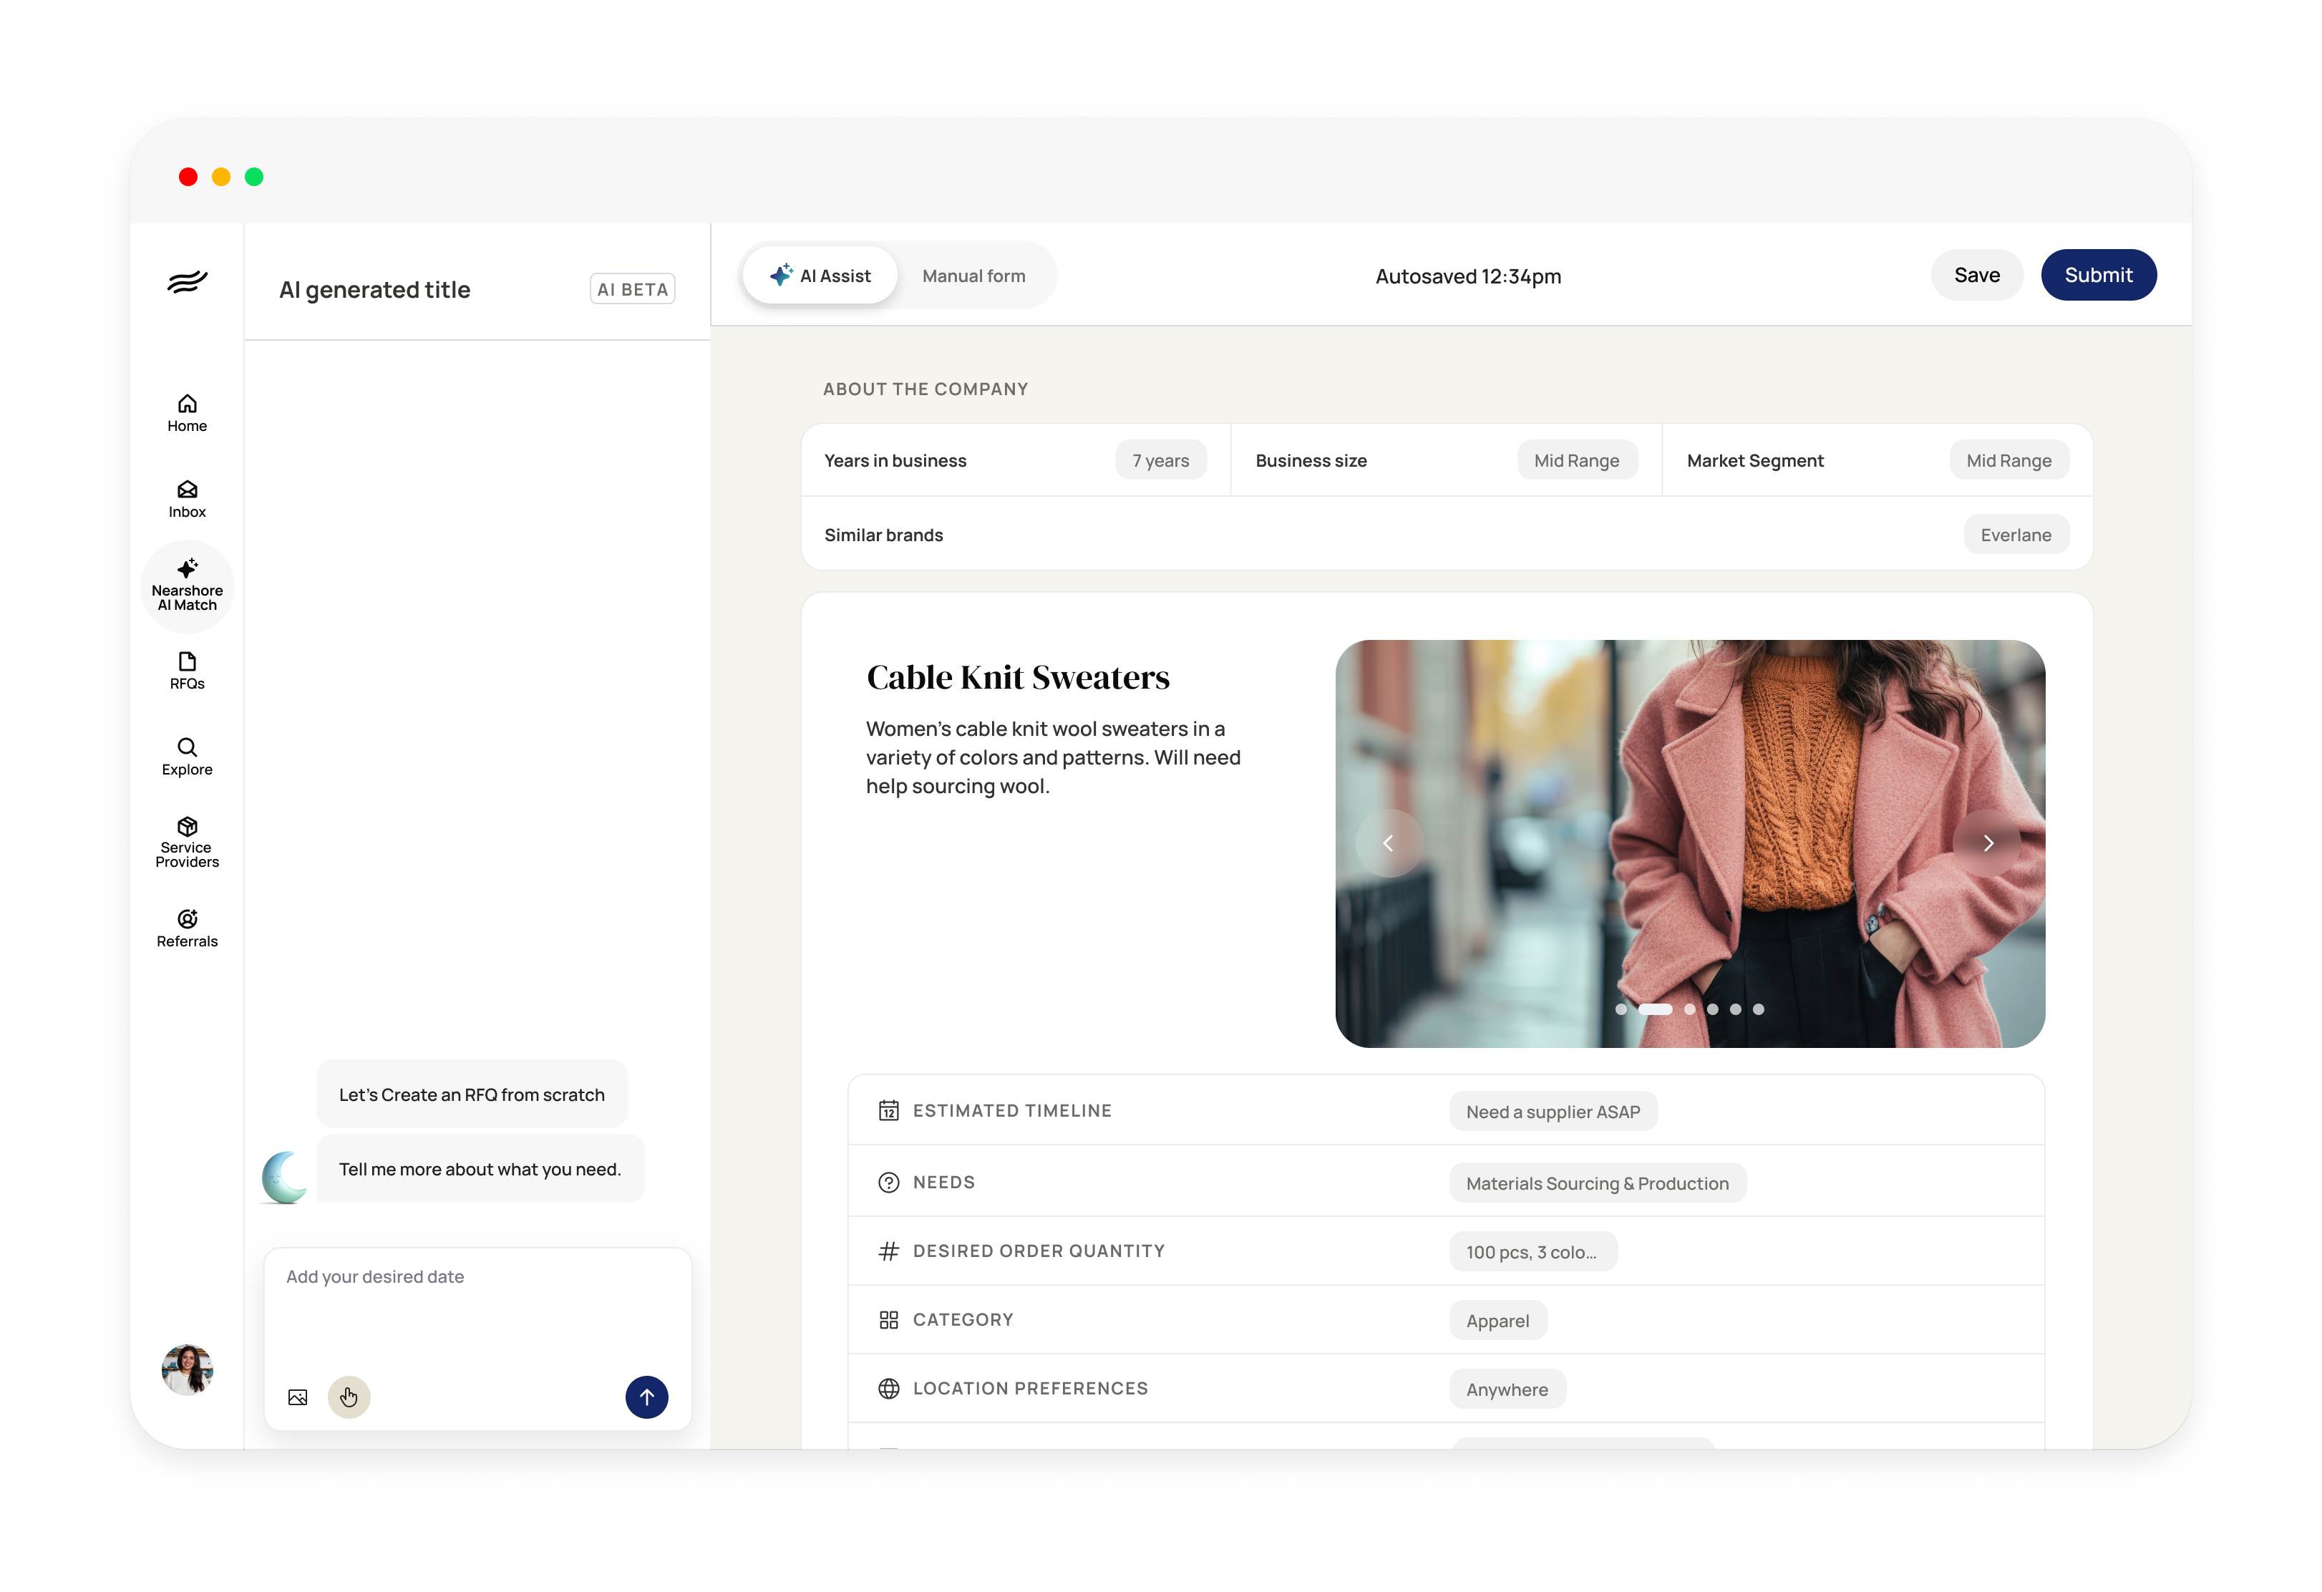The width and height of the screenshot is (2322, 1592).
Task: Click the hand pointer icon in chat box
Action: [x=349, y=1397]
